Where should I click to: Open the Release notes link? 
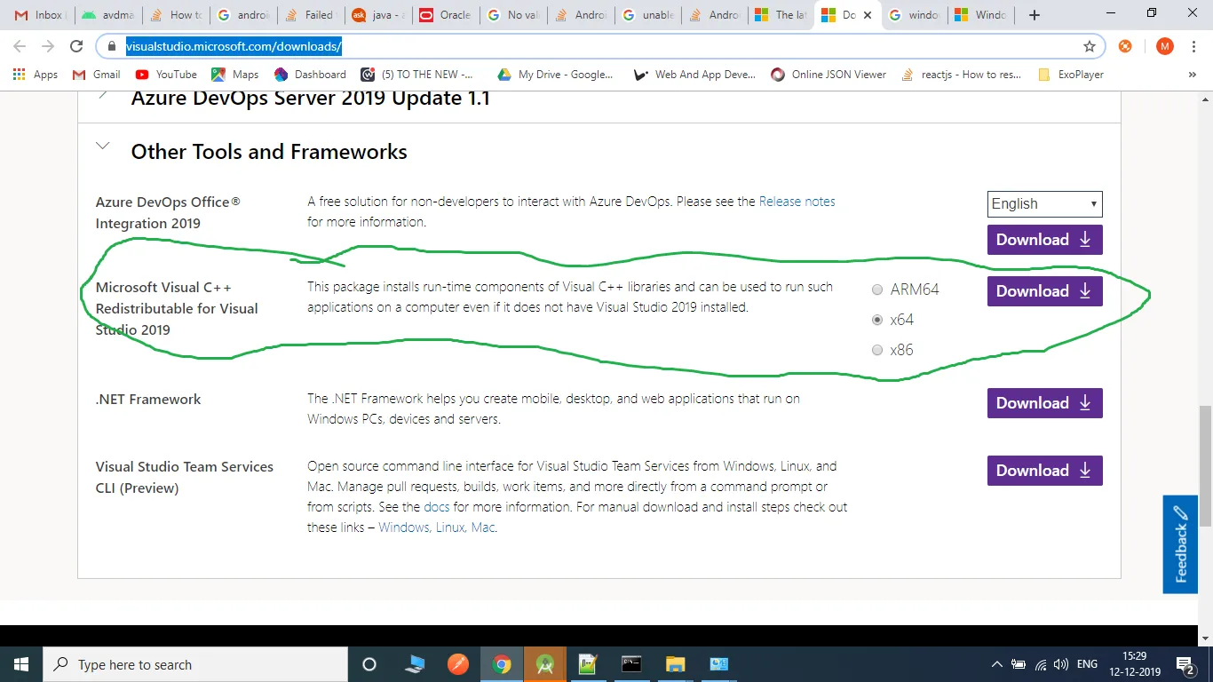pyautogui.click(x=797, y=202)
